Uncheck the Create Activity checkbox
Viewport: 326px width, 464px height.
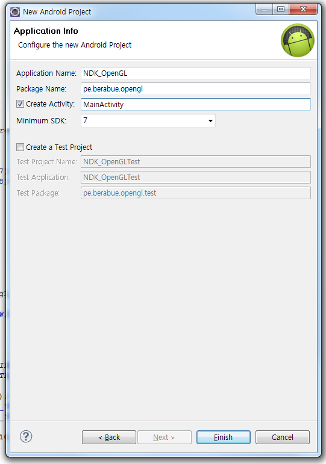tap(20, 104)
